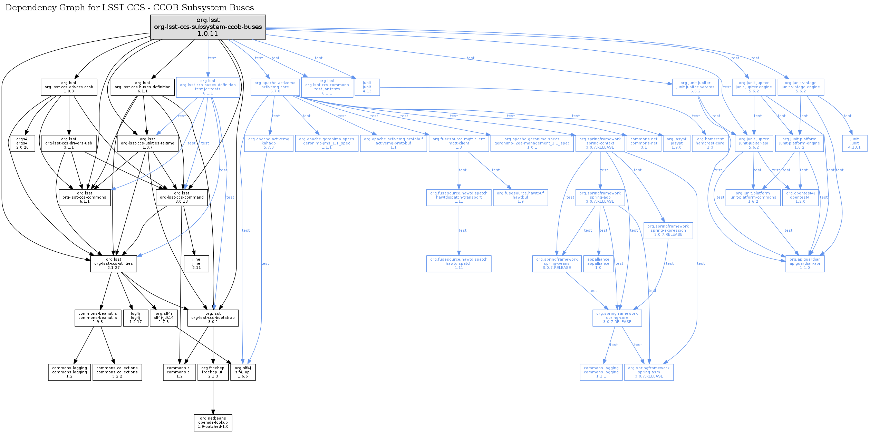Screen dimensions: 869x433
Task: Select the commons-beanutils 1.9.3 node
Action: pyautogui.click(x=98, y=318)
